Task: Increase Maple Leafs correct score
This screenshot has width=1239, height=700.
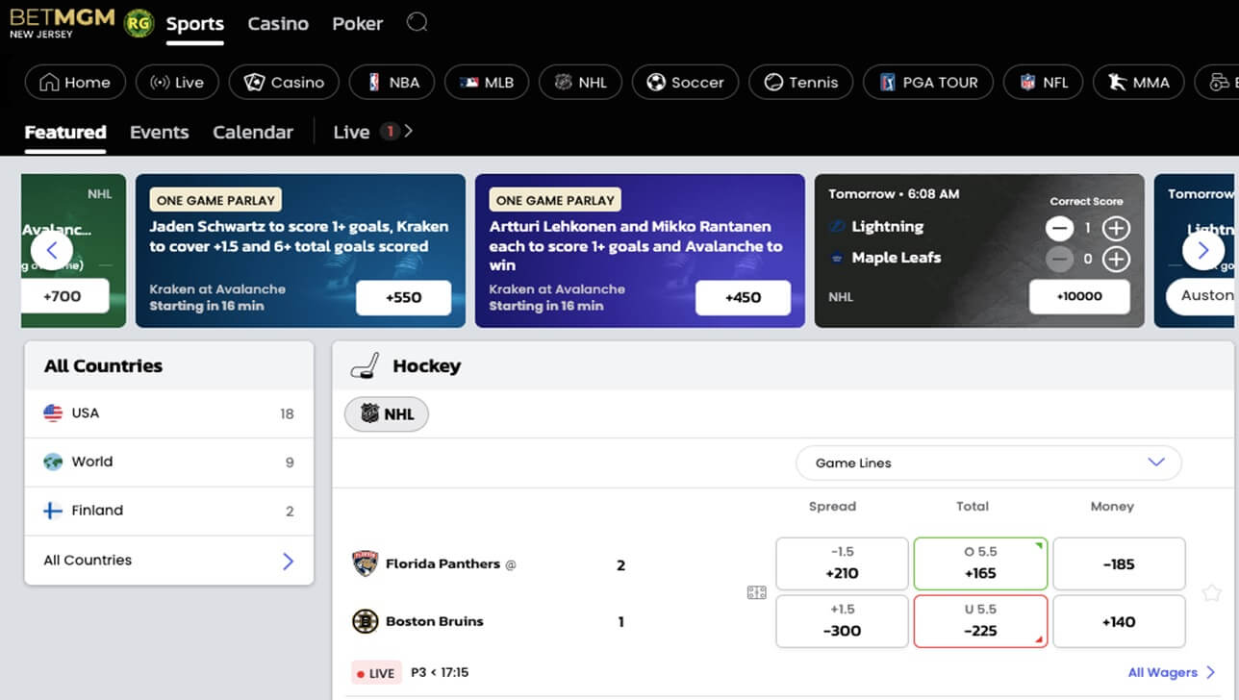Action: point(1116,259)
